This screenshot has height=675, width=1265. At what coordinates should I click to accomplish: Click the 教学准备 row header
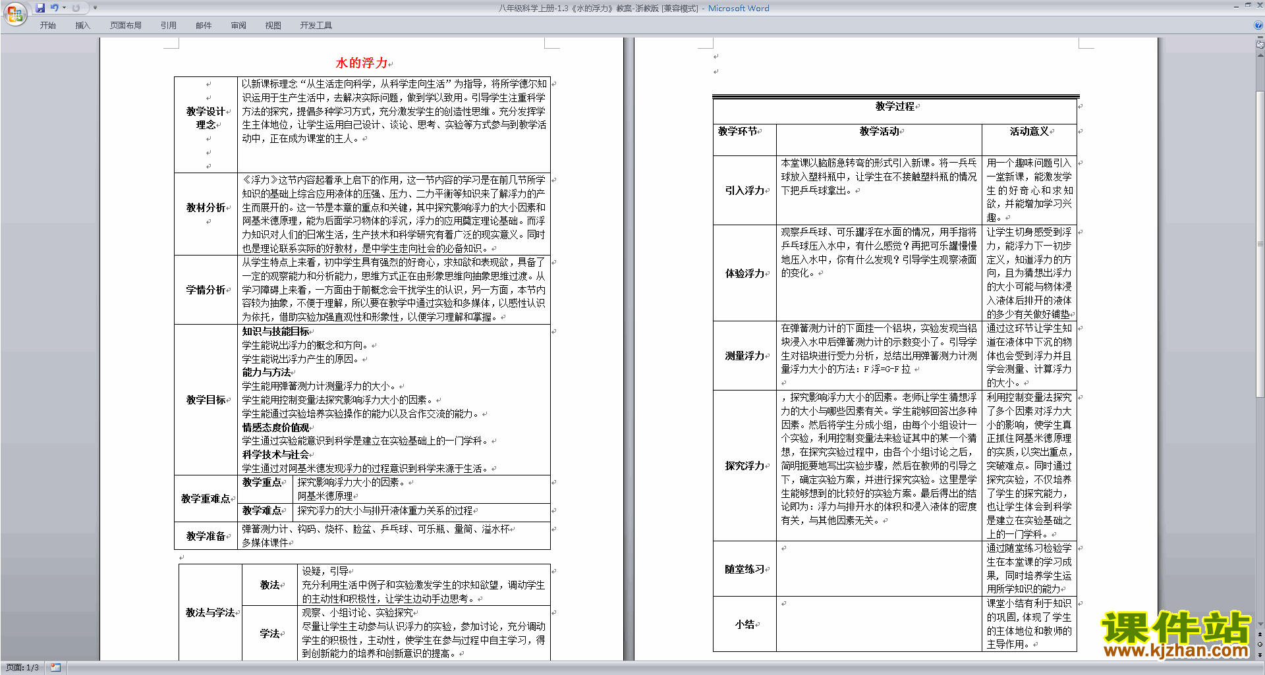click(x=206, y=536)
